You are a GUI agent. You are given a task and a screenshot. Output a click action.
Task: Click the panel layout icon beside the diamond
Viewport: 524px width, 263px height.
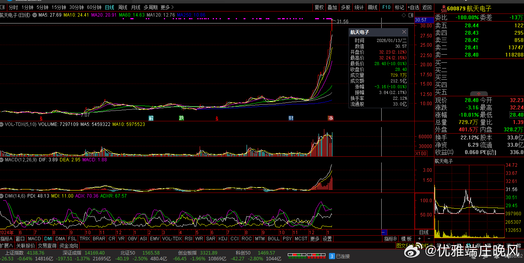coord(410,15)
